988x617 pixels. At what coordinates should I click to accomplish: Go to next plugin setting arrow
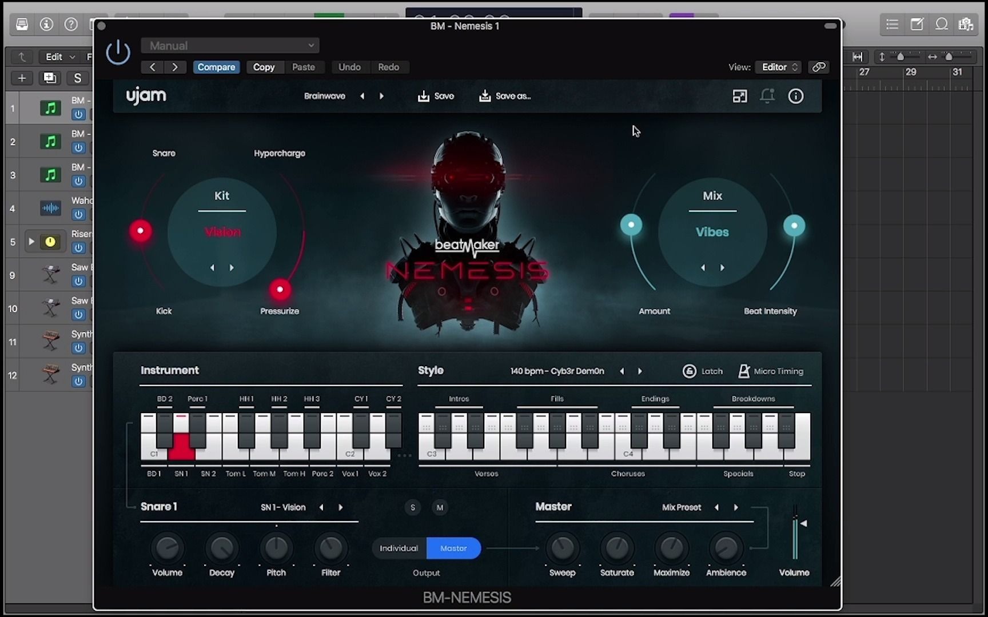175,67
